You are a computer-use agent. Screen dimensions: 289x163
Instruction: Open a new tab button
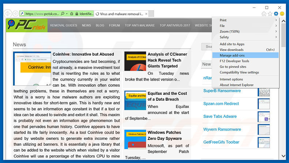[x=151, y=14]
